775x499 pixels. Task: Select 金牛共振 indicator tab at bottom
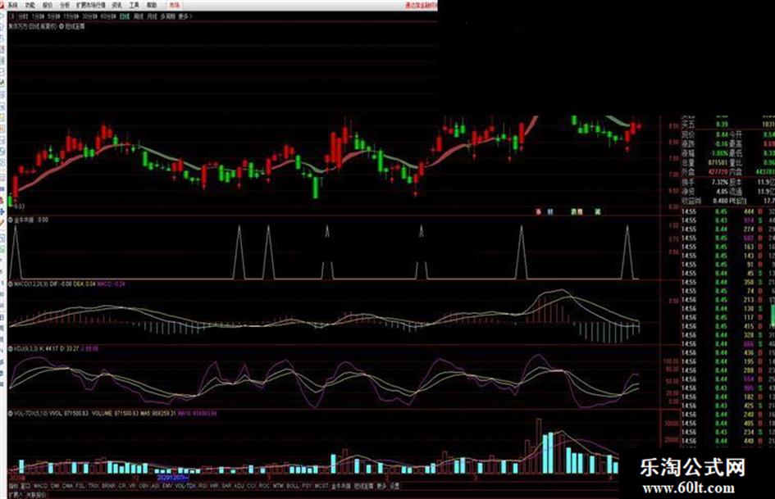click(341, 486)
